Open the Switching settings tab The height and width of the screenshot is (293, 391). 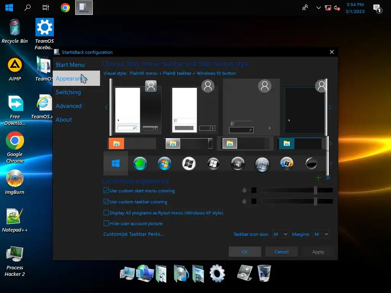[68, 92]
